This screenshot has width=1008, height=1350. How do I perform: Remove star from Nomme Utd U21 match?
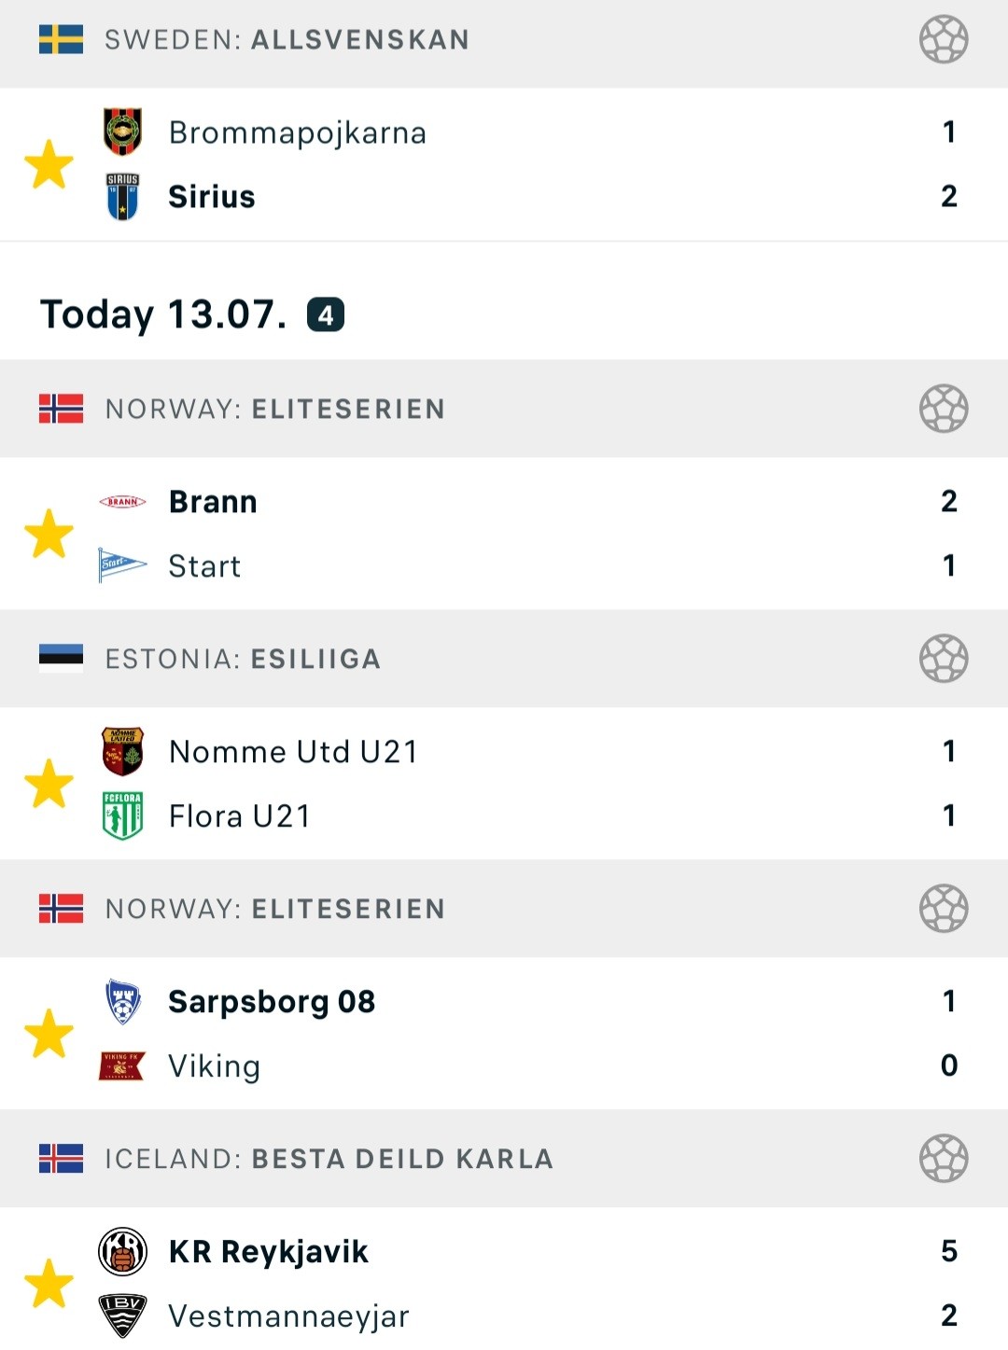[49, 784]
